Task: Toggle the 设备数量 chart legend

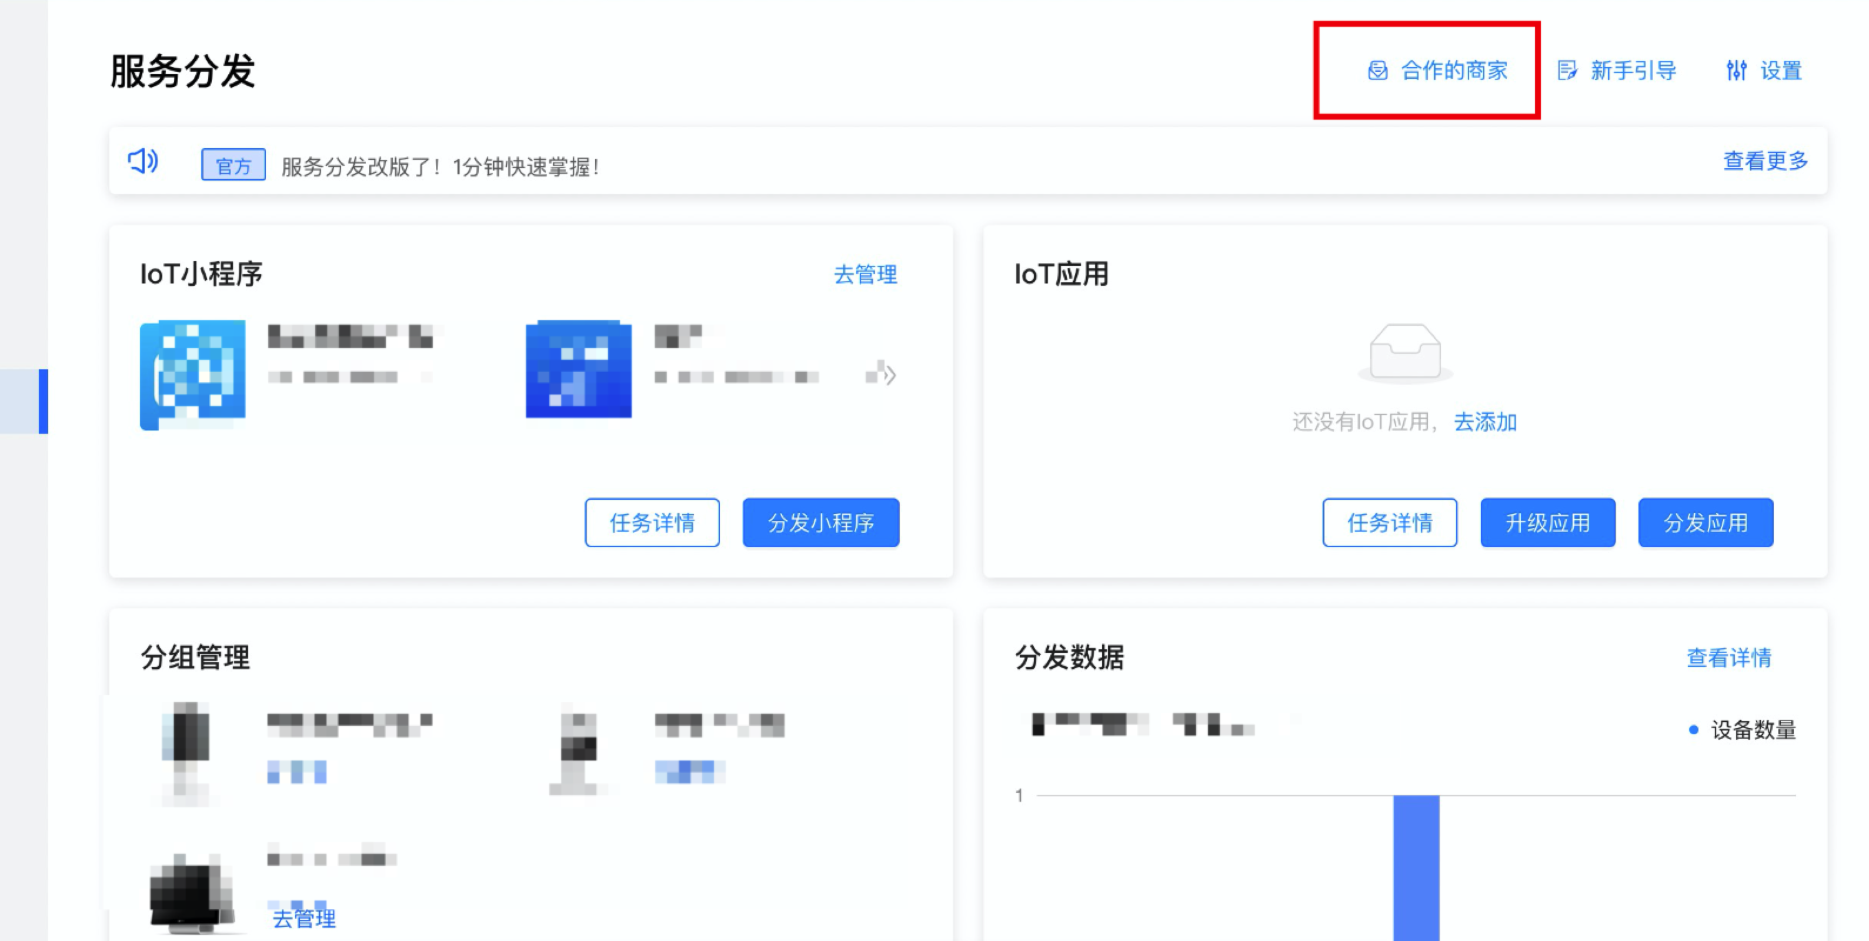Action: pos(1743,729)
